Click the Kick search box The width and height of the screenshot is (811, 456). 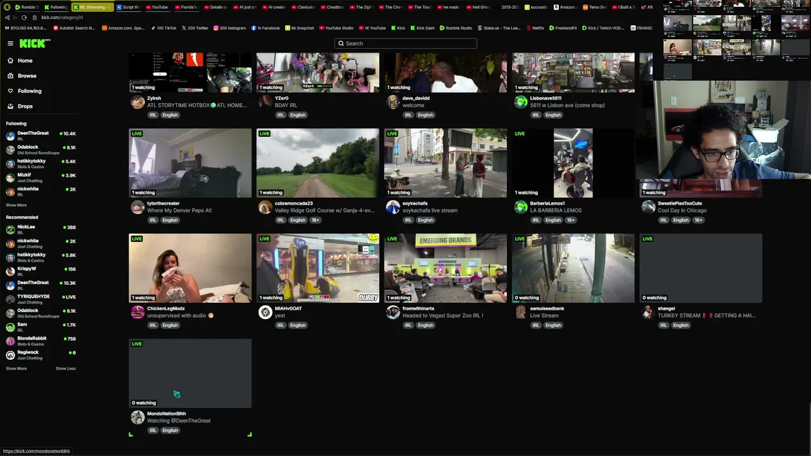point(405,43)
